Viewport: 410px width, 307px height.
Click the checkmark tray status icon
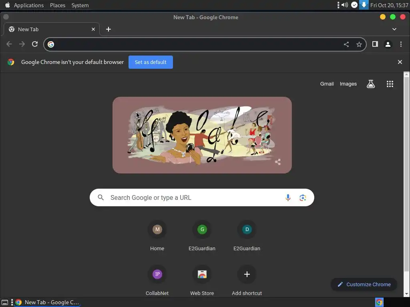pyautogui.click(x=354, y=5)
